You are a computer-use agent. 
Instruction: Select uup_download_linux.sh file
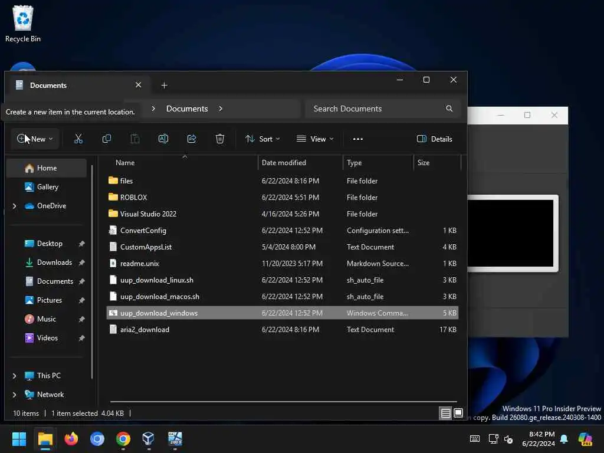coord(283,280)
